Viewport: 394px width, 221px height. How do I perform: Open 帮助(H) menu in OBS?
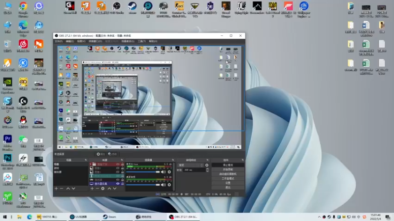[153, 41]
